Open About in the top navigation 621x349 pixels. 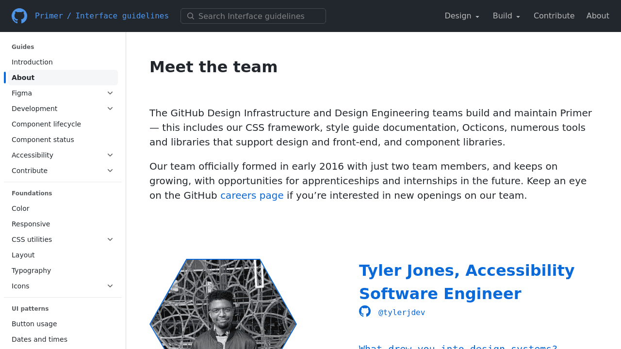(598, 16)
